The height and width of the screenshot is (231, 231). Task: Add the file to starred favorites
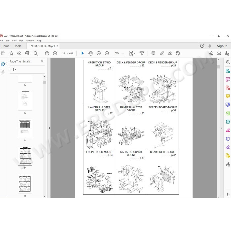pyautogui.click(x=11, y=53)
